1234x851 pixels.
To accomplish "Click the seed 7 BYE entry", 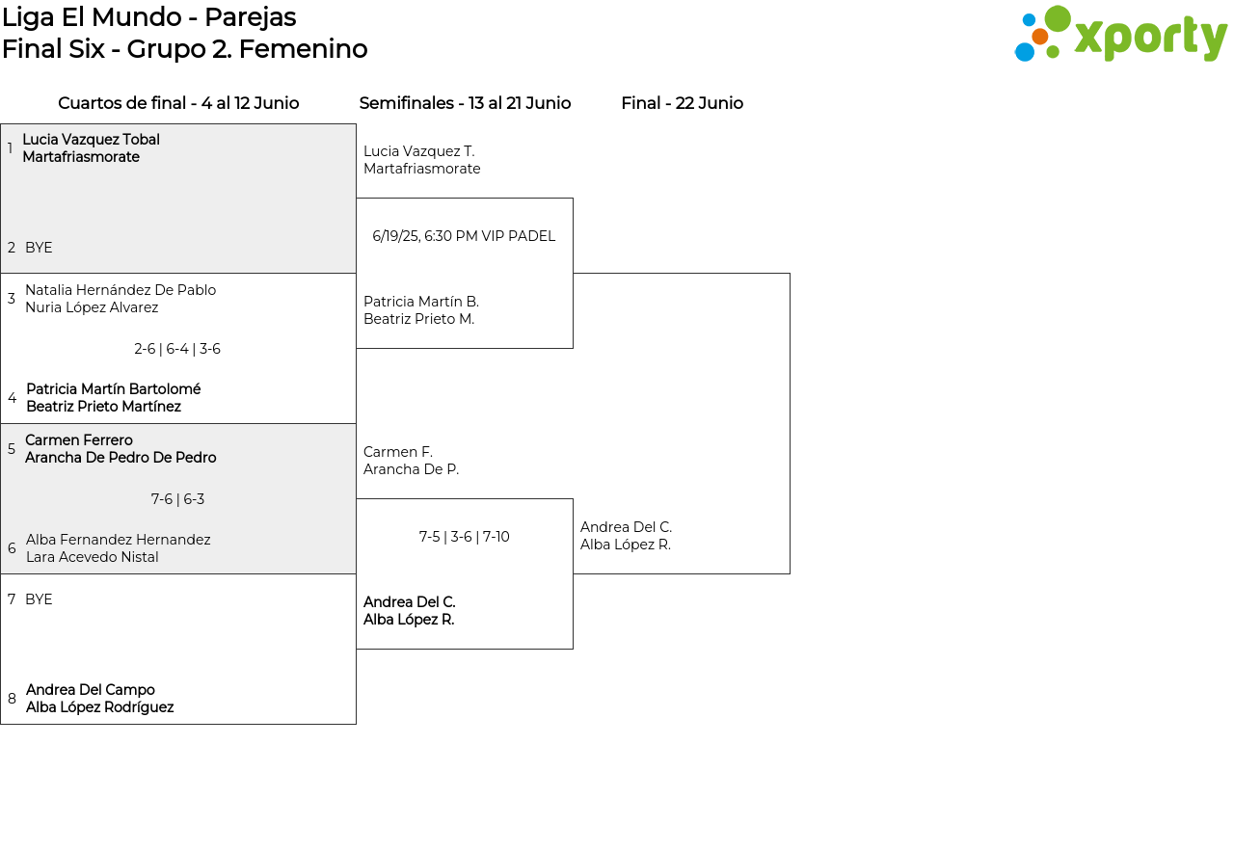I will (39, 599).
